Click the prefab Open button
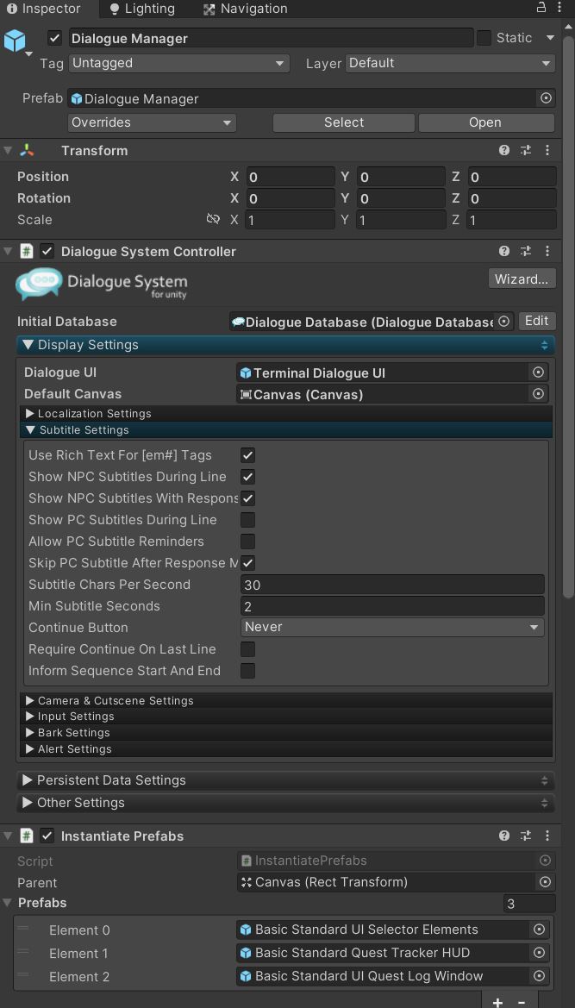The height and width of the screenshot is (1008, 575). click(x=486, y=122)
